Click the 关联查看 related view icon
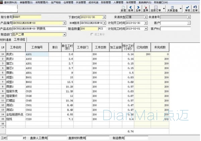This screenshot has width=201, height=141. pyautogui.click(x=172, y=9)
